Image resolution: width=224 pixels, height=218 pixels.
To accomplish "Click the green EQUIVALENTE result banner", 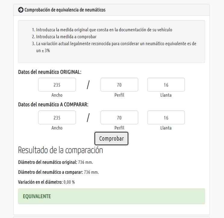I will point(111,196).
